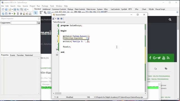This screenshot has height=101, width=180.
Task: Switch to Restricted tab in Object Inspector
Action: coord(29,55)
